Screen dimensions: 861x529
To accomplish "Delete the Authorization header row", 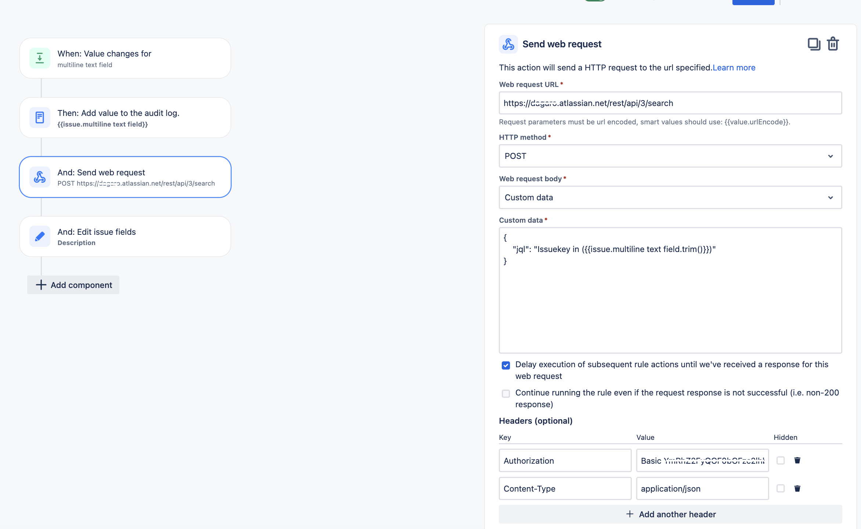I will pos(797,460).
